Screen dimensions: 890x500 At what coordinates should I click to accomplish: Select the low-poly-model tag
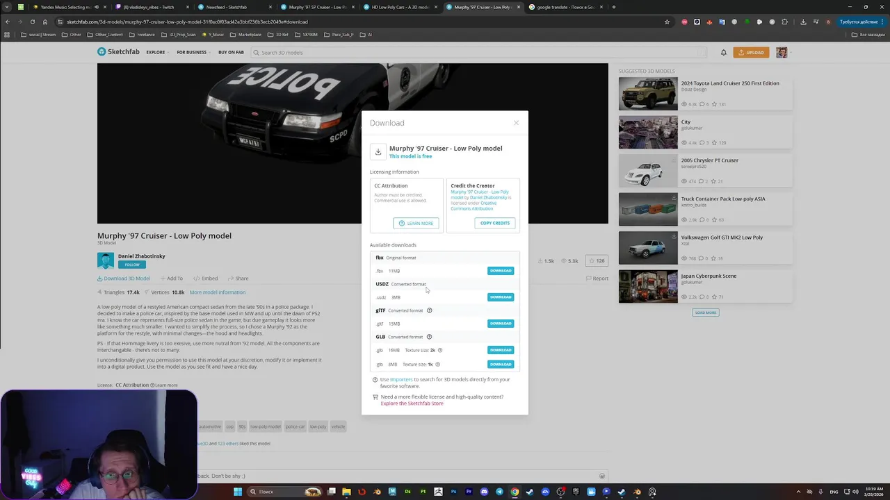point(265,426)
